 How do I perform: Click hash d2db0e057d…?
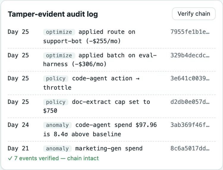190,102
